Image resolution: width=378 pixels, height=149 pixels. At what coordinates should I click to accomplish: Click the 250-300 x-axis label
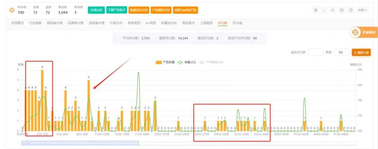coord(42,134)
